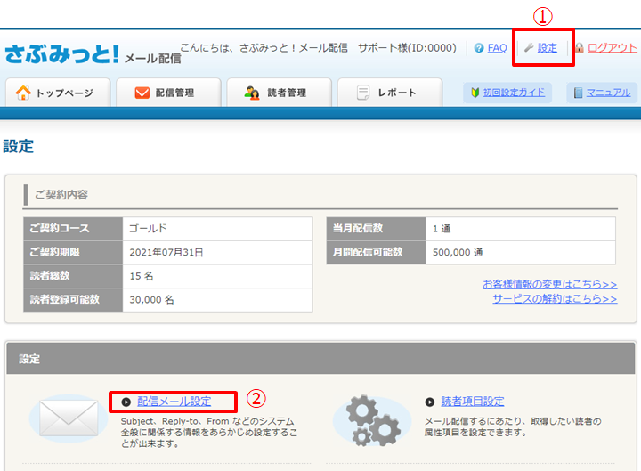Click the gears illustration
641x471 pixels.
pyautogui.click(x=372, y=421)
